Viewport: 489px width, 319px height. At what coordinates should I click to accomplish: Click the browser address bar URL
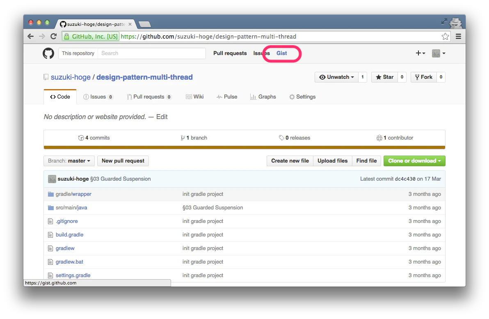click(208, 37)
